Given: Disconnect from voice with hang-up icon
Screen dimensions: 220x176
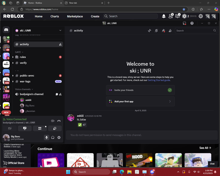Looking at the screenshot, I should 59,121.
